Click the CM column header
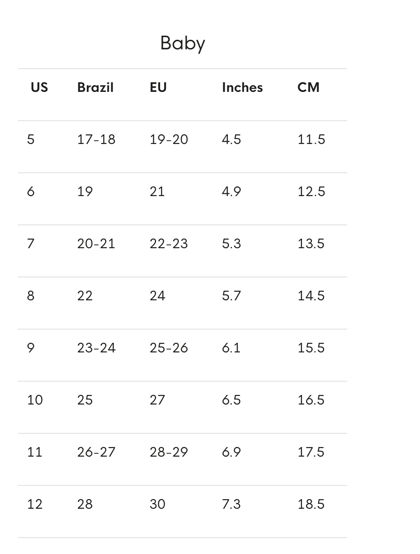The image size is (420, 554). (x=308, y=87)
